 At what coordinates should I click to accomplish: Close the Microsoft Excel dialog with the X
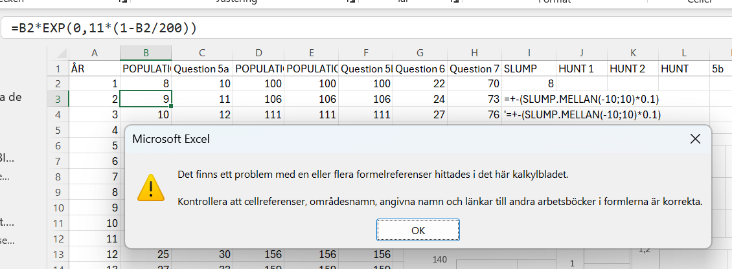695,138
